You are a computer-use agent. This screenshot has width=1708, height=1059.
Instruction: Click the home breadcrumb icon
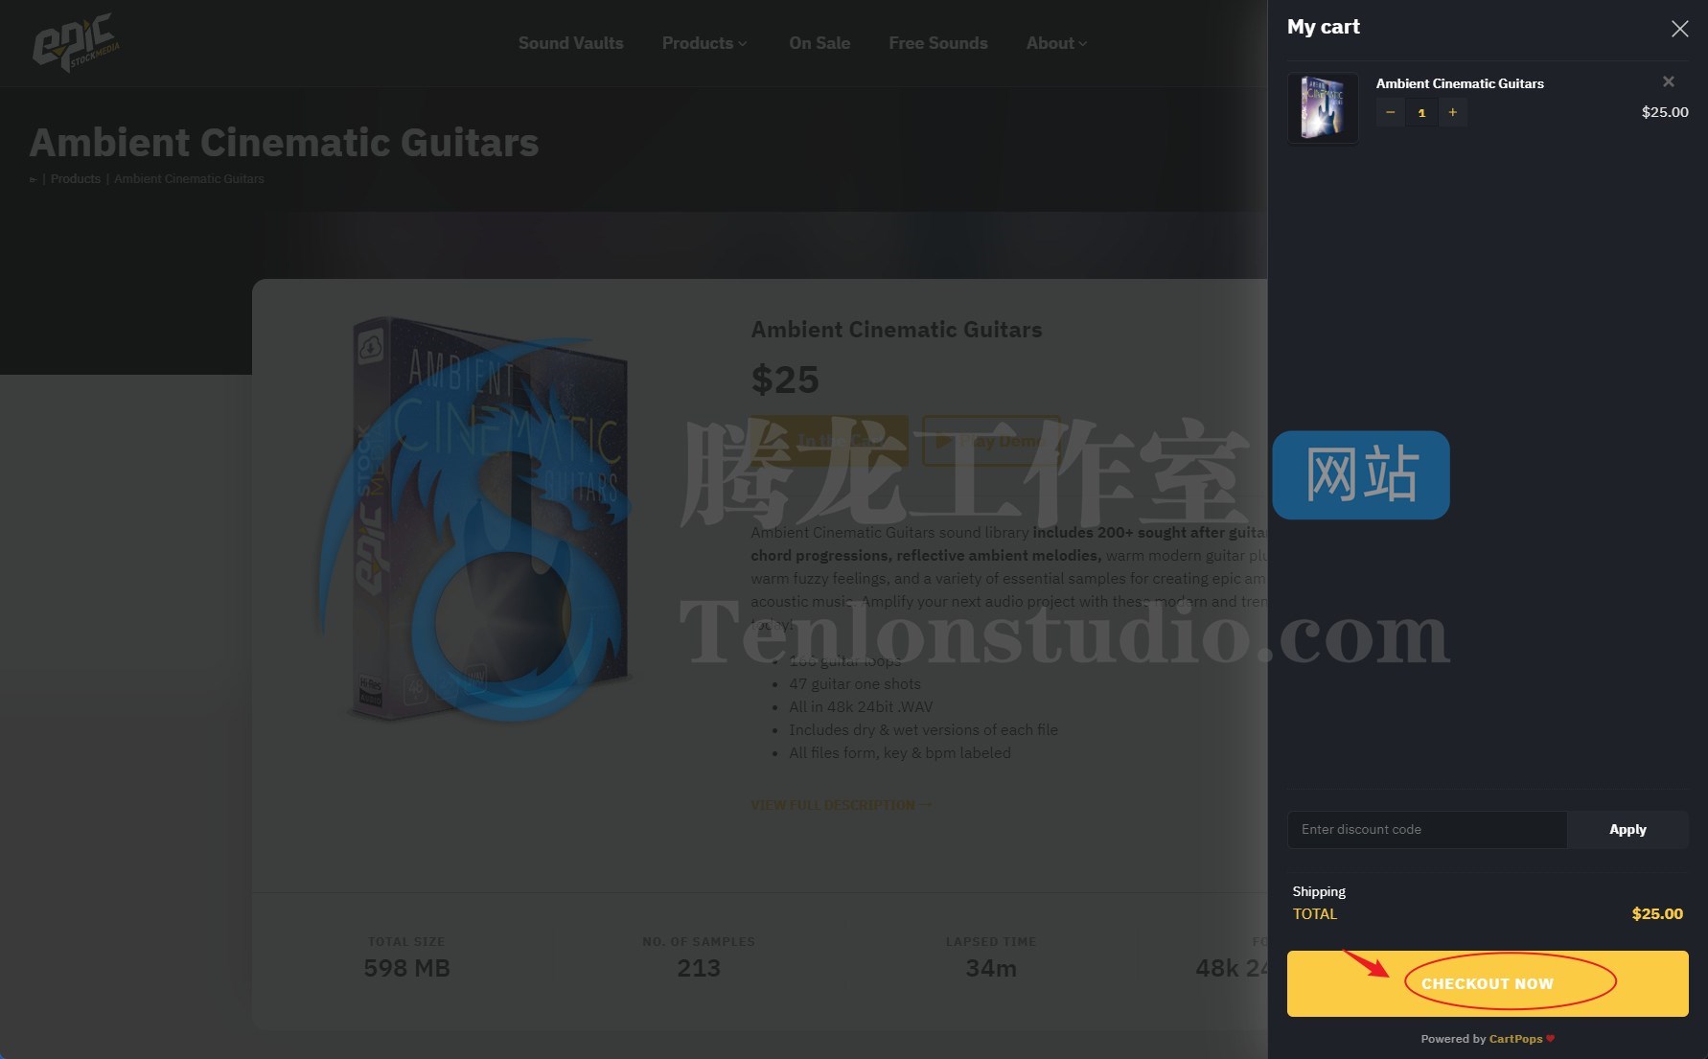33,179
